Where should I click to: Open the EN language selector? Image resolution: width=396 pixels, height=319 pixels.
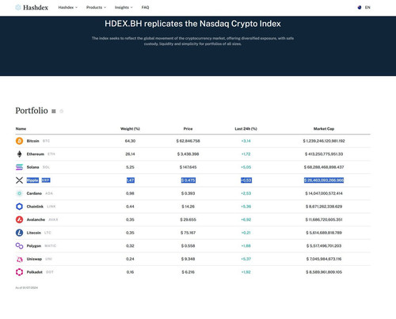pyautogui.click(x=367, y=7)
